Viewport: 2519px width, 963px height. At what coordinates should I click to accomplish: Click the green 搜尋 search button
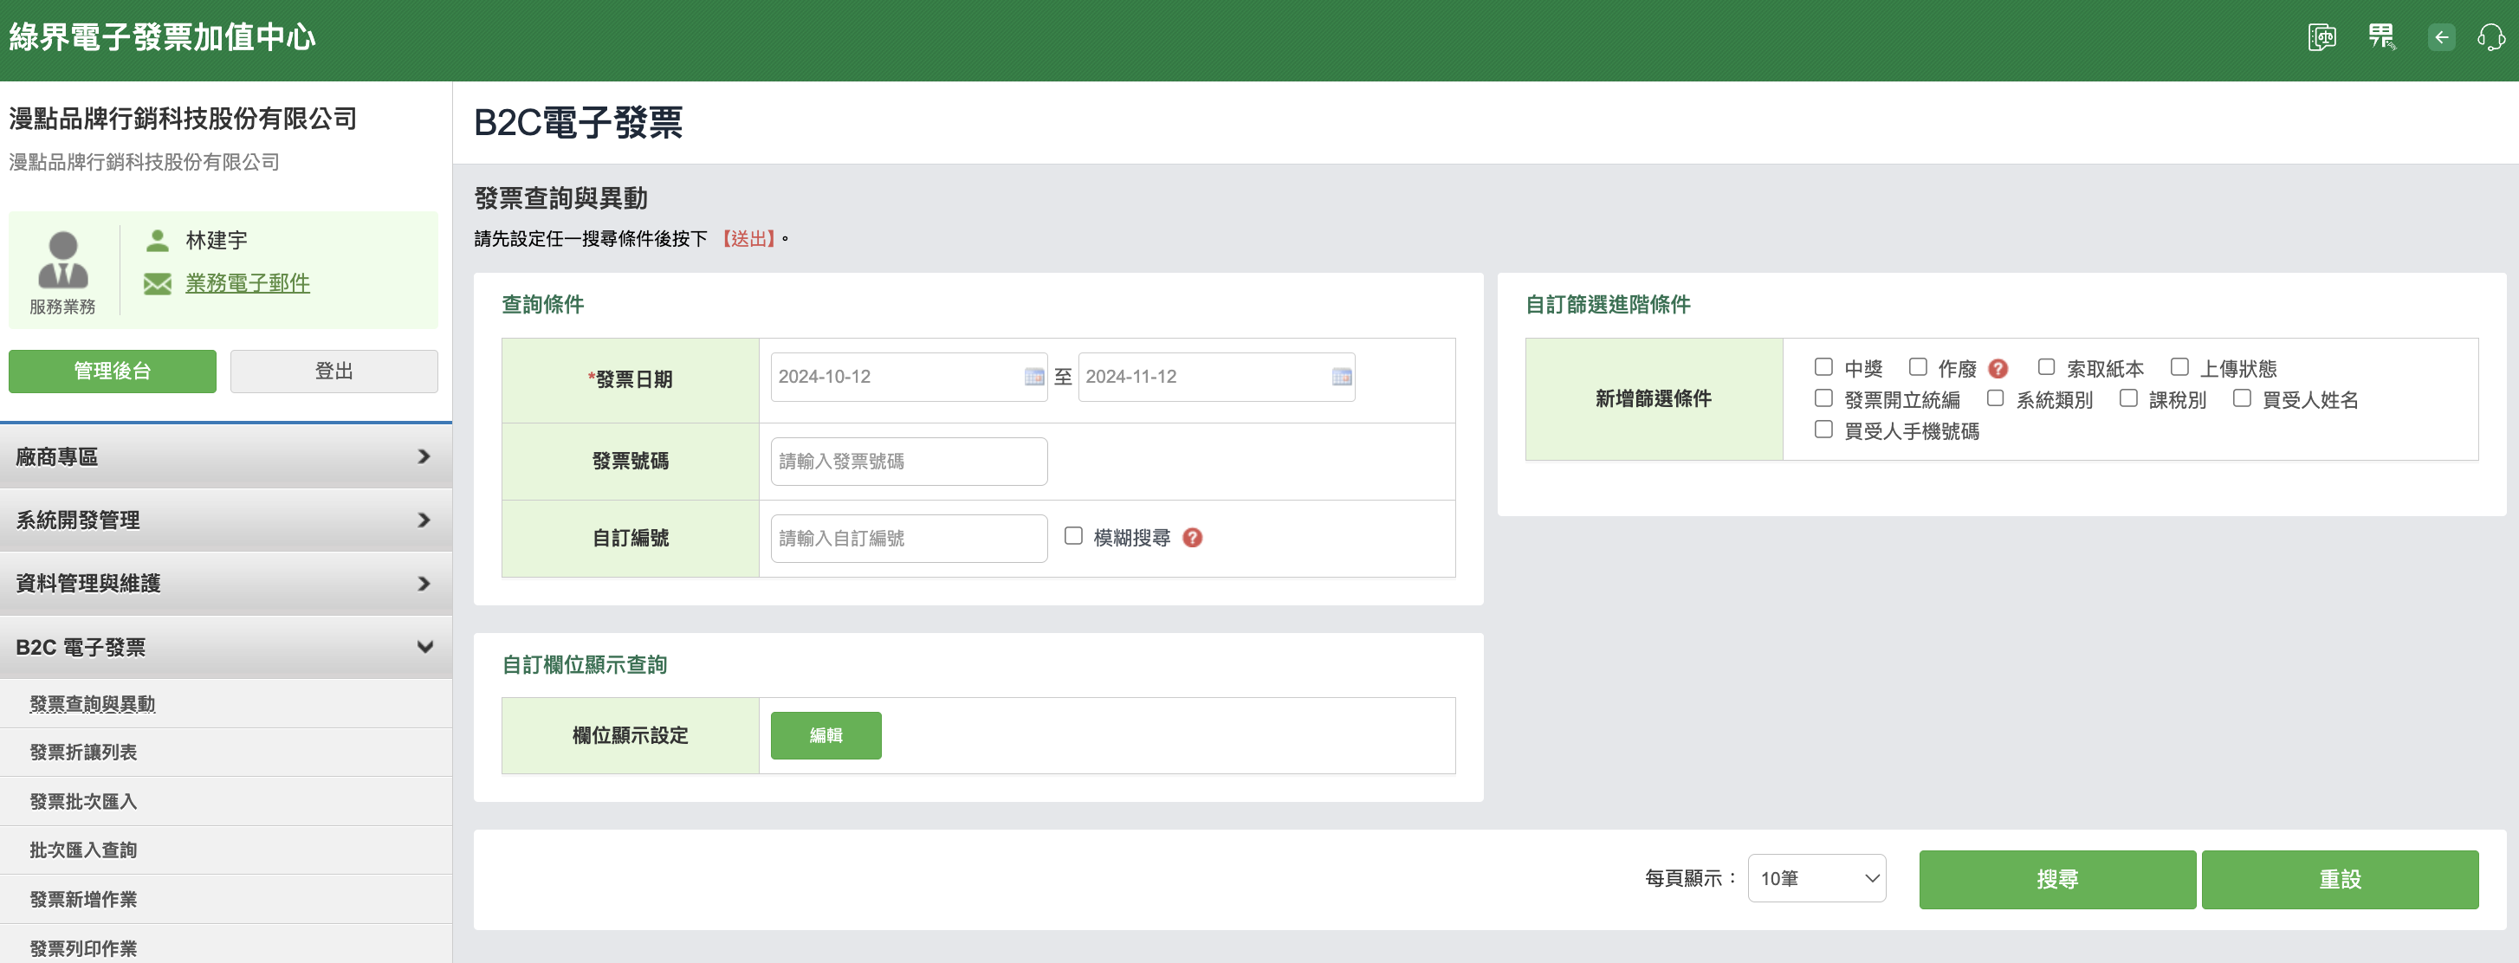tap(2056, 878)
